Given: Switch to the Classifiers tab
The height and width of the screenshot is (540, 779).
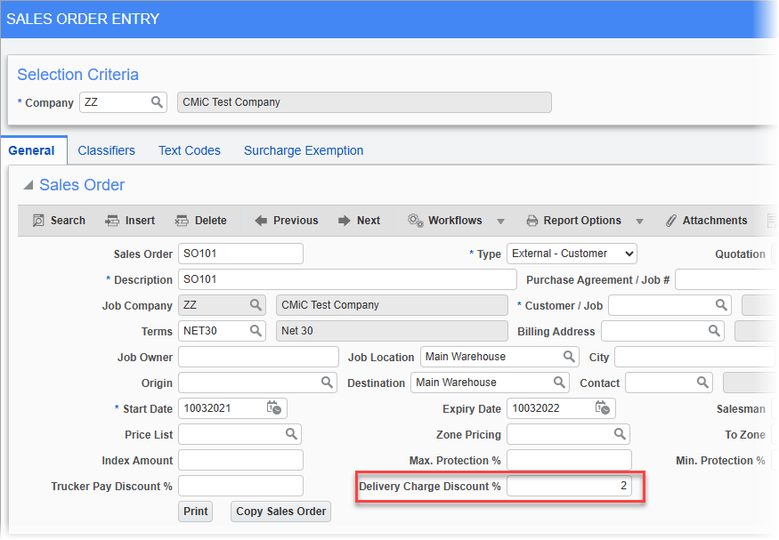Looking at the screenshot, I should click(106, 149).
